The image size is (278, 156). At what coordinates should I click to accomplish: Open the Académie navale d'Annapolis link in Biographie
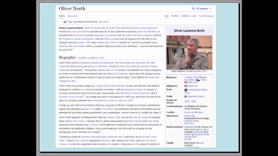click(96, 63)
